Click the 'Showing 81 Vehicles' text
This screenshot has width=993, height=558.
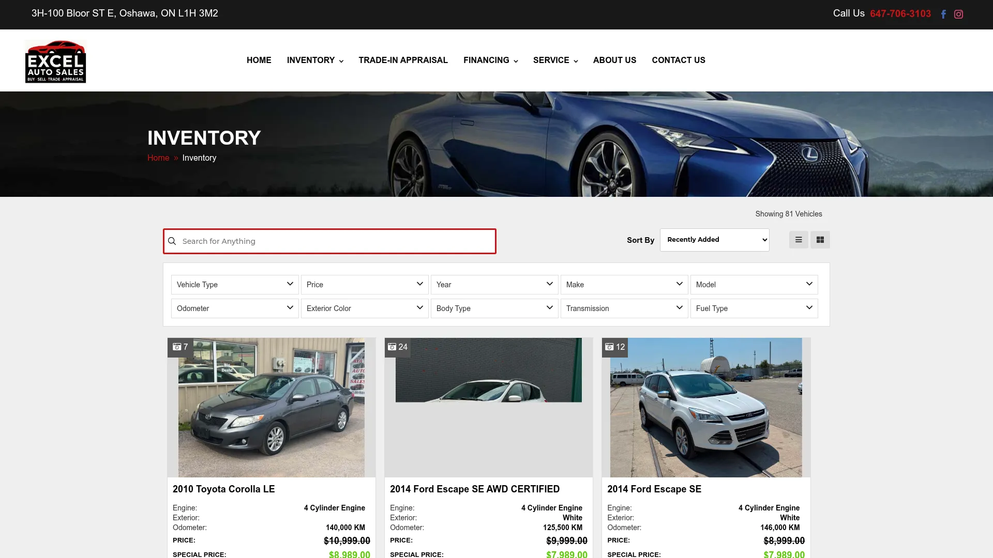coord(789,214)
